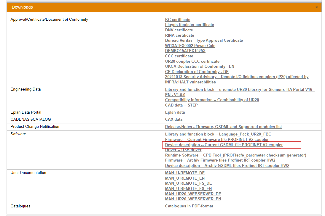
Task: Open MAN_UR20_WEBSERVER_EN manual
Action: click(x=193, y=199)
